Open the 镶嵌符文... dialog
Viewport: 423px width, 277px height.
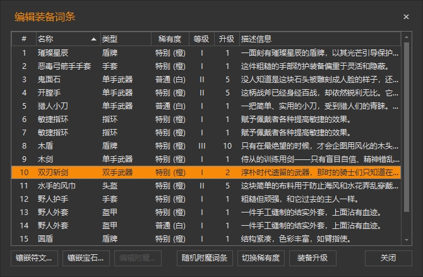click(34, 259)
